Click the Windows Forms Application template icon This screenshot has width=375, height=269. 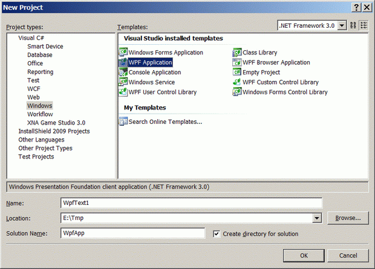pyautogui.click(x=123, y=52)
